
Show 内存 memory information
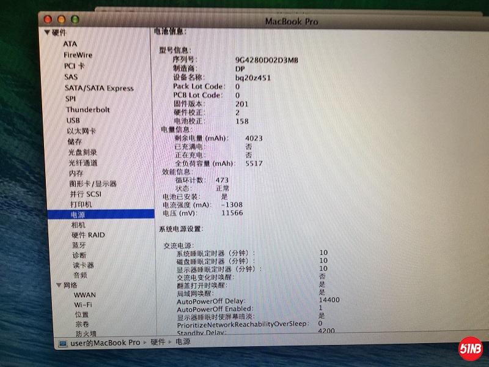pos(76,173)
